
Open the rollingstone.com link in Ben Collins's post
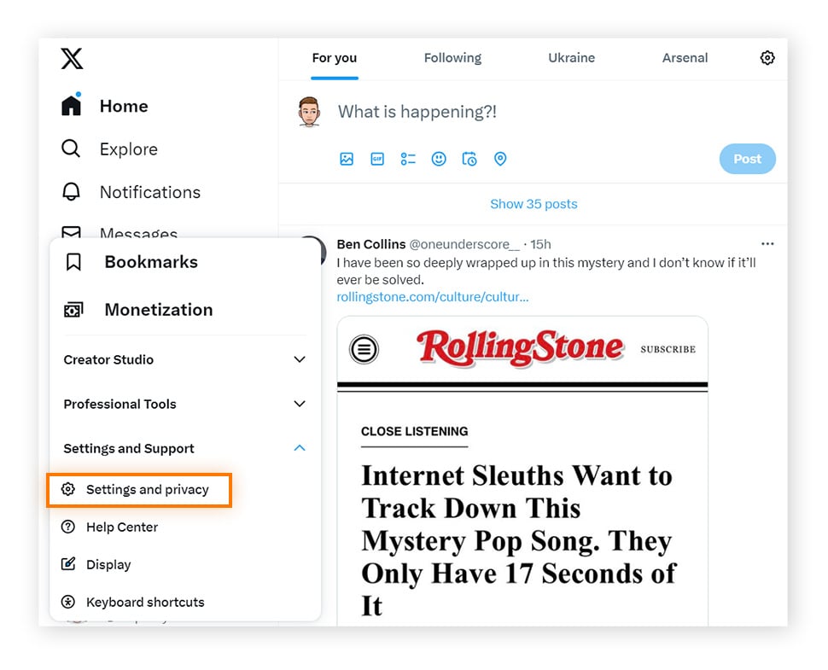433,297
